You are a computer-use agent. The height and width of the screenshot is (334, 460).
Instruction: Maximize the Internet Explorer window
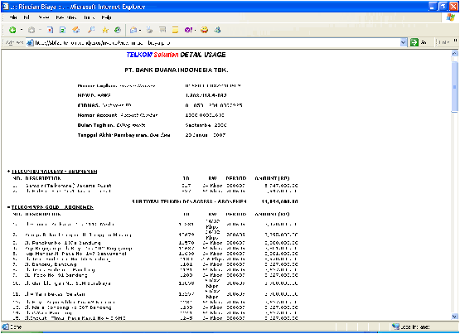(443, 7)
